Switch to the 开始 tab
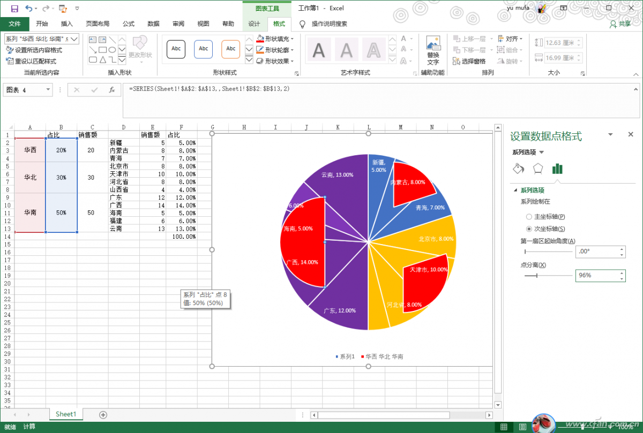Viewport: 643px width, 433px height. tap(42, 24)
